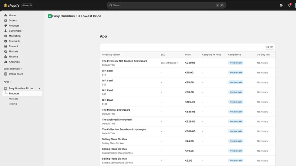Open Marketing section
Viewport: 296px width, 166px height.
tap(15, 36)
